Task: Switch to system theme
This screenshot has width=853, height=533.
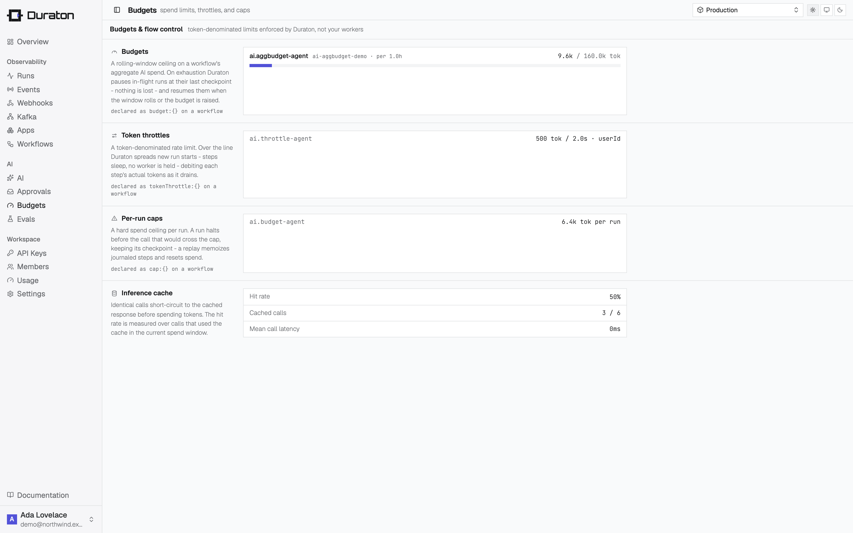Action: coord(827,10)
